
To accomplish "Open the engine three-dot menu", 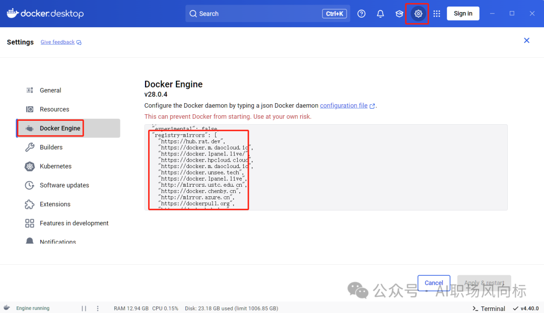I will [98, 308].
